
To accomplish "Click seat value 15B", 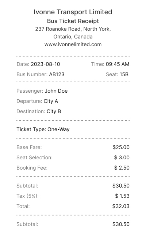I will (124, 74).
